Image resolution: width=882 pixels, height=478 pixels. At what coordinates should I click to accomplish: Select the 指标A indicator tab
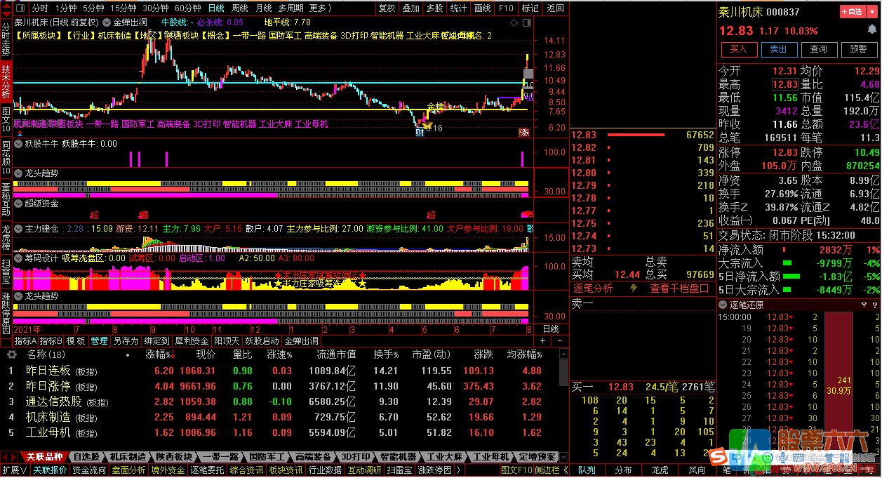pos(24,340)
